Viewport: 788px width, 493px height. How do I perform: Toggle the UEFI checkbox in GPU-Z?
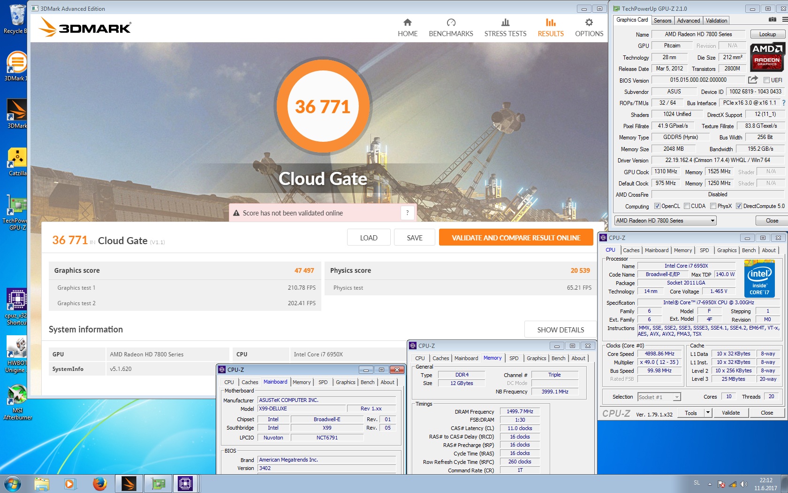click(x=766, y=80)
